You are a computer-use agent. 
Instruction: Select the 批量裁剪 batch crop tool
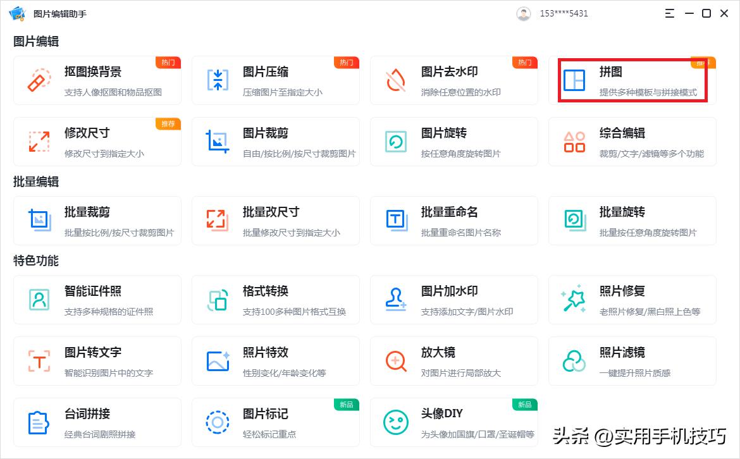[97, 220]
